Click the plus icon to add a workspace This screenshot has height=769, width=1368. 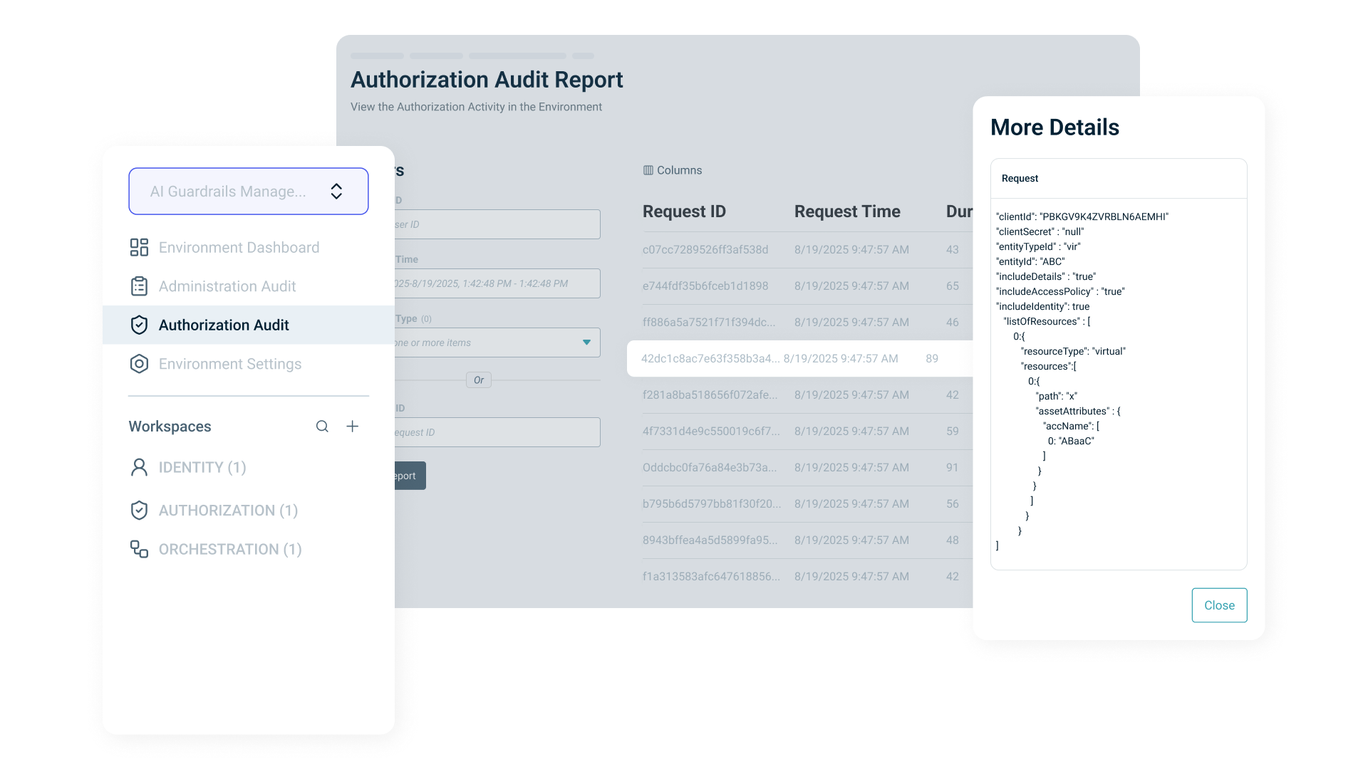coord(352,426)
